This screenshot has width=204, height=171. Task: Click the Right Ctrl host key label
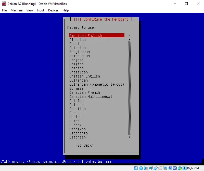[193, 168]
